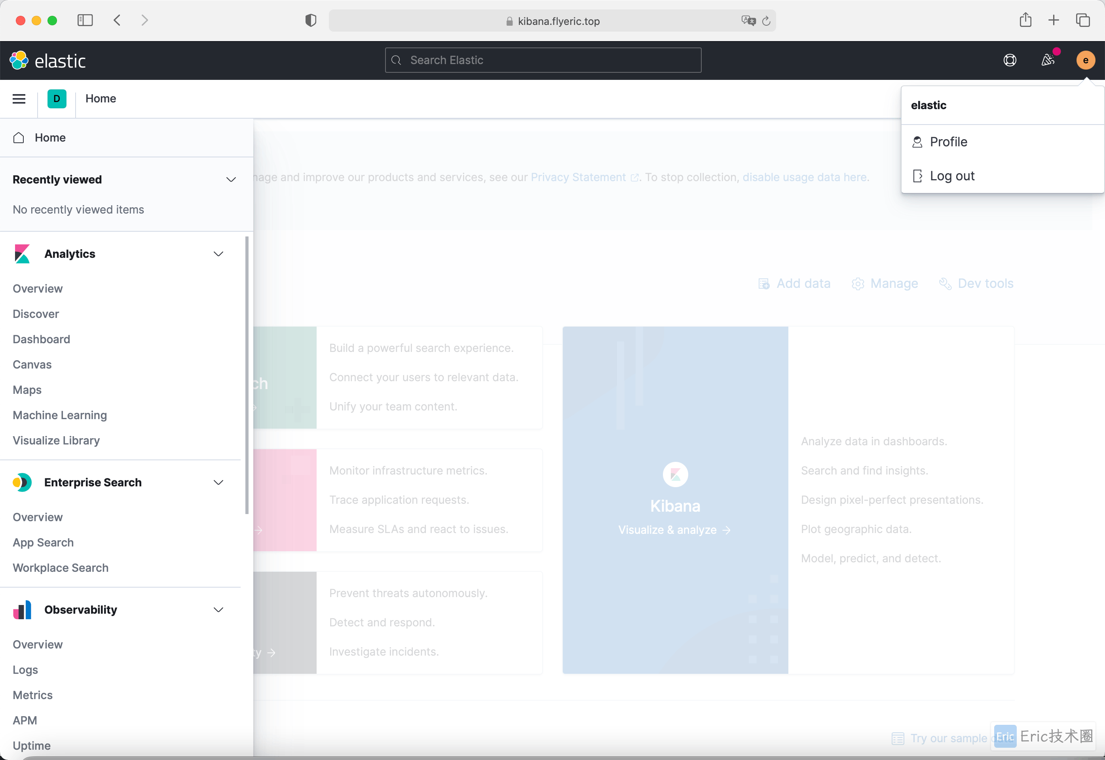Click the Dev tools link
Screen dimensions: 1105x760
pyautogui.click(x=976, y=284)
